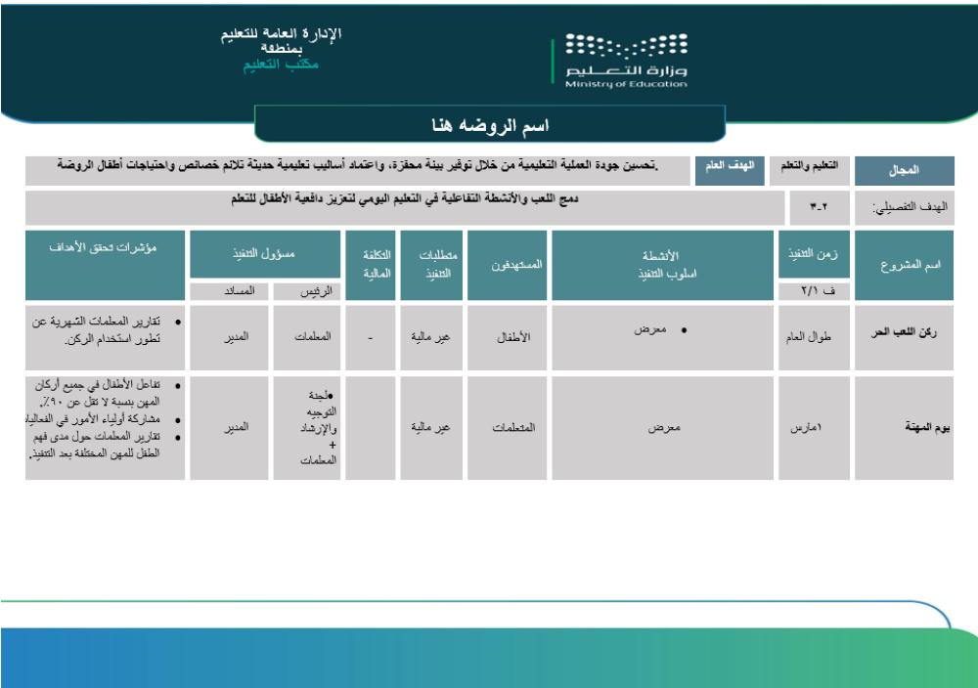Click the ركن اللعب الحر project cell
This screenshot has width=978, height=688.
(904, 336)
